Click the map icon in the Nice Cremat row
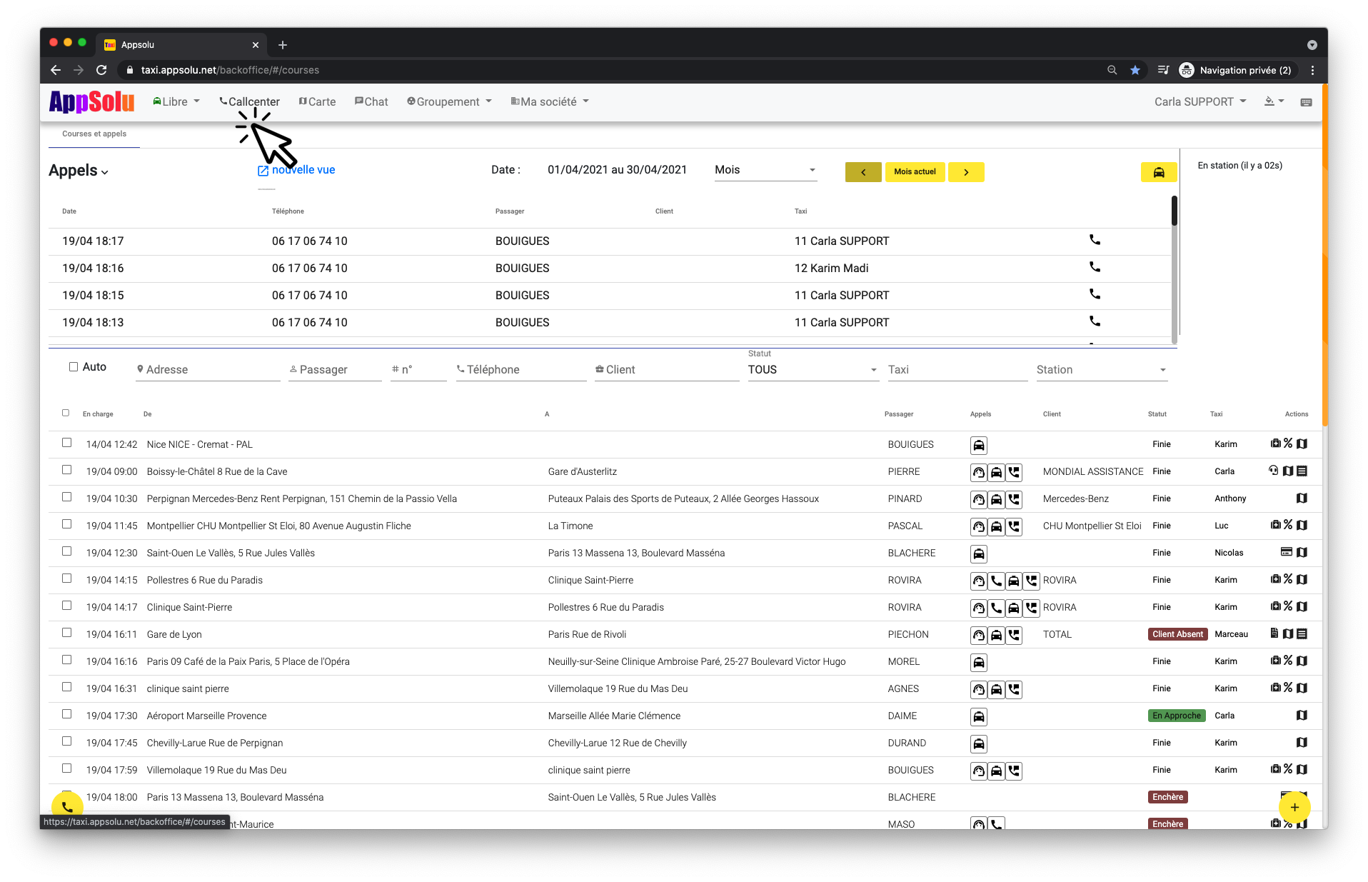 (x=1302, y=443)
